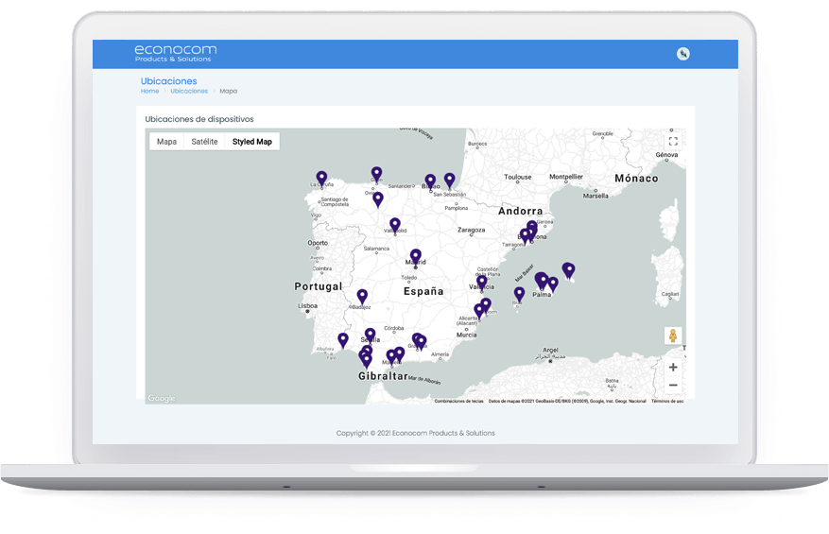Click the Ibiza island map pin

point(519,294)
